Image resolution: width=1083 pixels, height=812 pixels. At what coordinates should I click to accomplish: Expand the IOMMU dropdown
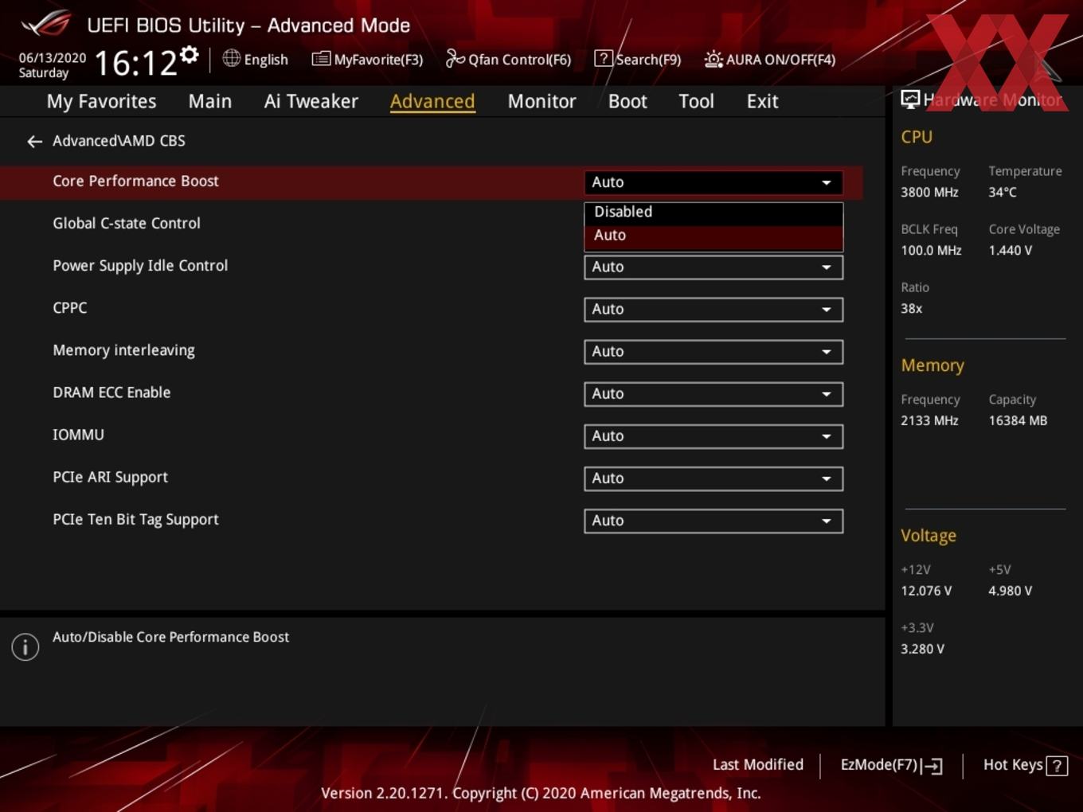(x=714, y=436)
